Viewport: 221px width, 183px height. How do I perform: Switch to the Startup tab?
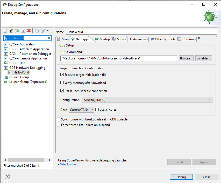[x=102, y=39]
